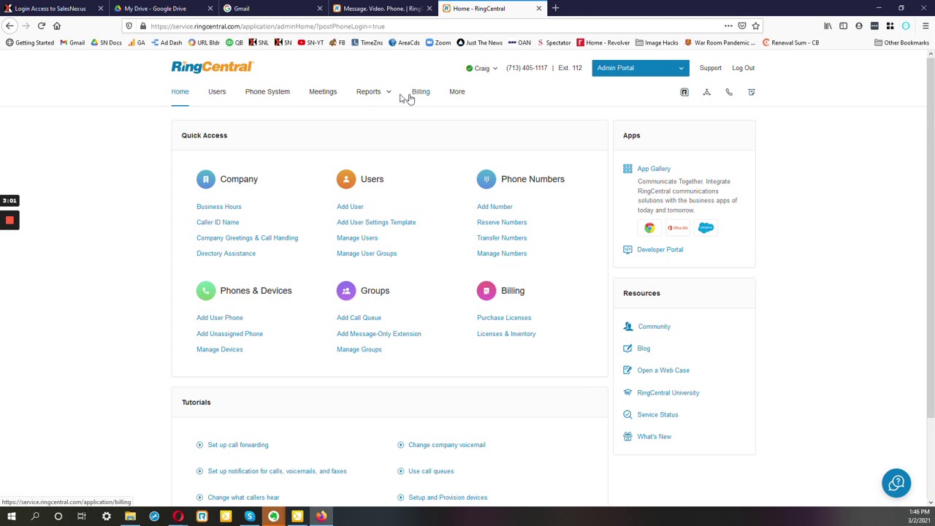
Task: Open the Meetings tab
Action: click(323, 92)
